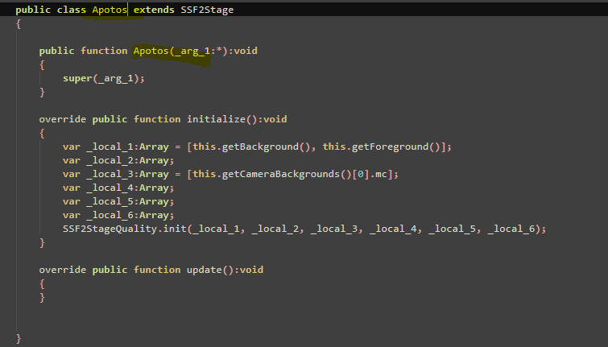Viewport: 608px width, 347px height.
Task: Click the closing brace of the class
Action: 19,338
